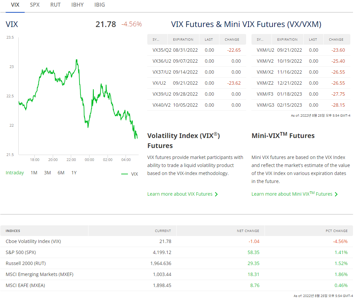Image resolution: width=354 pixels, height=302 pixels.
Task: Select the VX39/U2 symbol
Action: pyautogui.click(x=162, y=94)
